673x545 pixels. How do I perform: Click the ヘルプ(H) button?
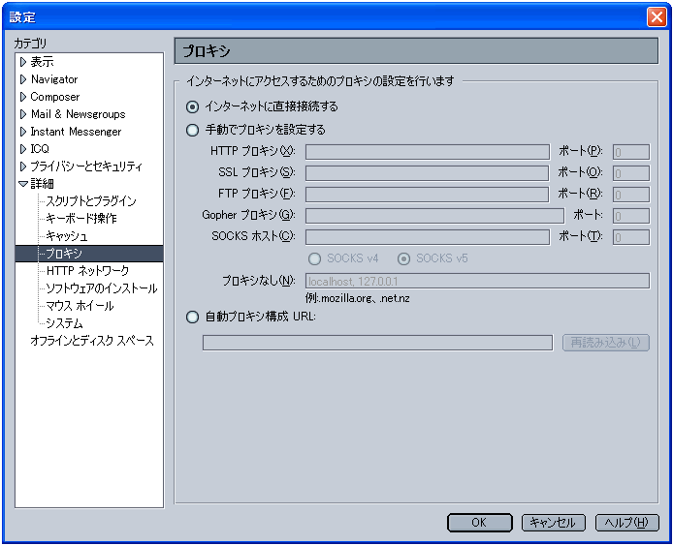point(626,523)
